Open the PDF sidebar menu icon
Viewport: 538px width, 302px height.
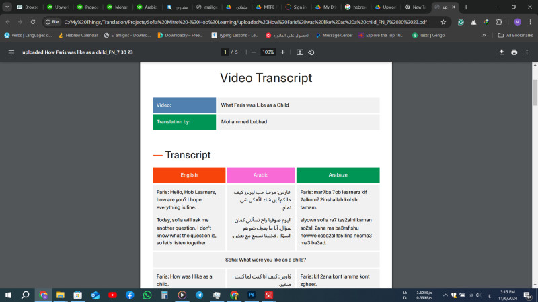coord(11,52)
